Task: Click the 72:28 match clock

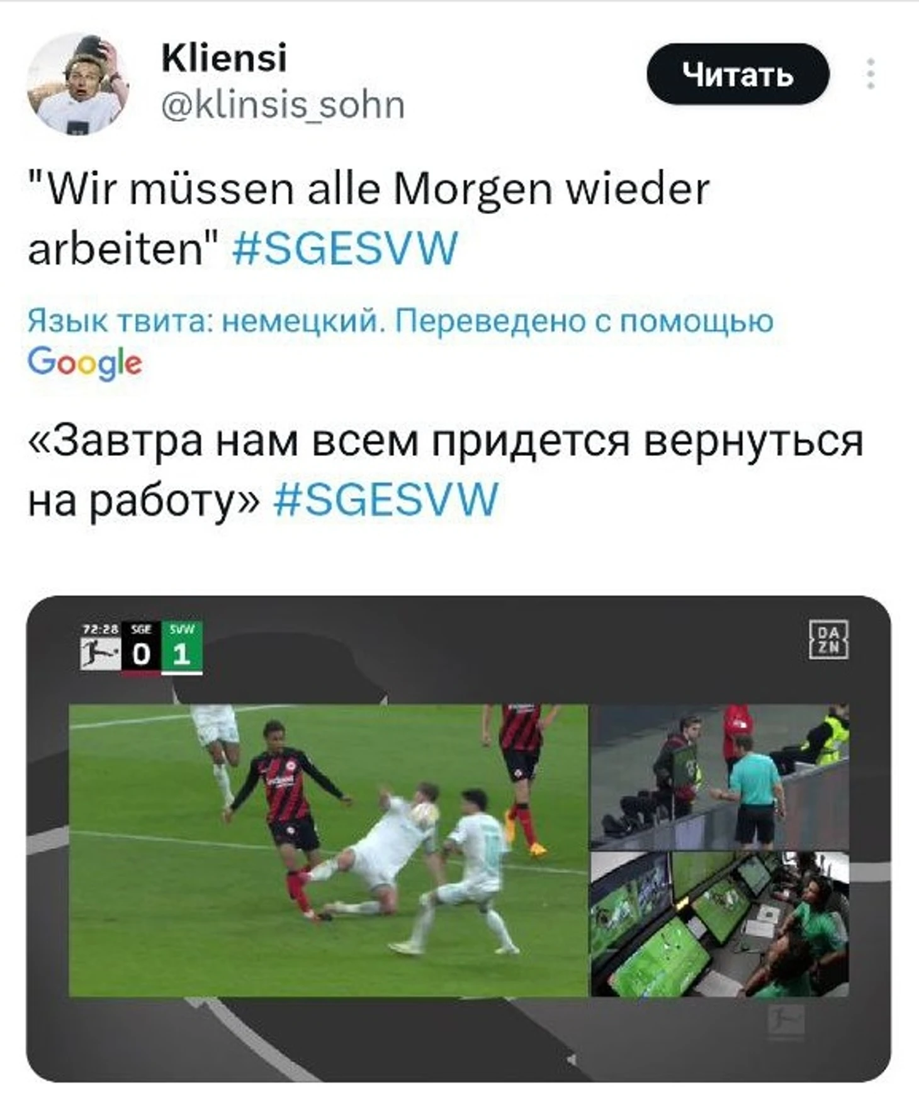Action: (101, 629)
